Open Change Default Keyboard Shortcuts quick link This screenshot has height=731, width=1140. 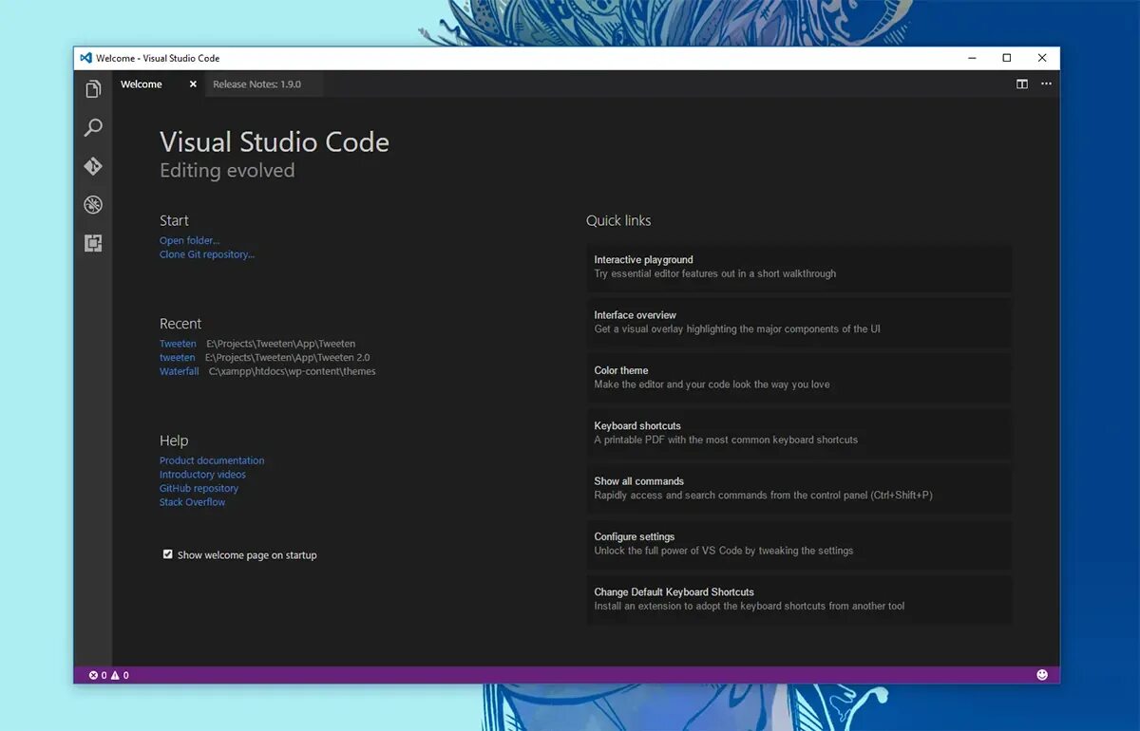pos(799,599)
